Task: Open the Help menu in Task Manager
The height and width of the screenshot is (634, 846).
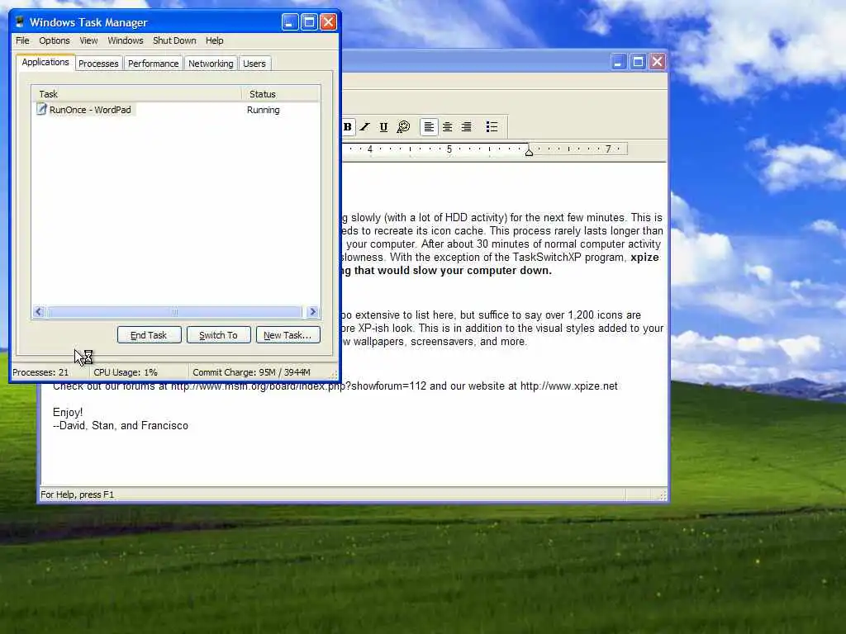Action: tap(214, 40)
